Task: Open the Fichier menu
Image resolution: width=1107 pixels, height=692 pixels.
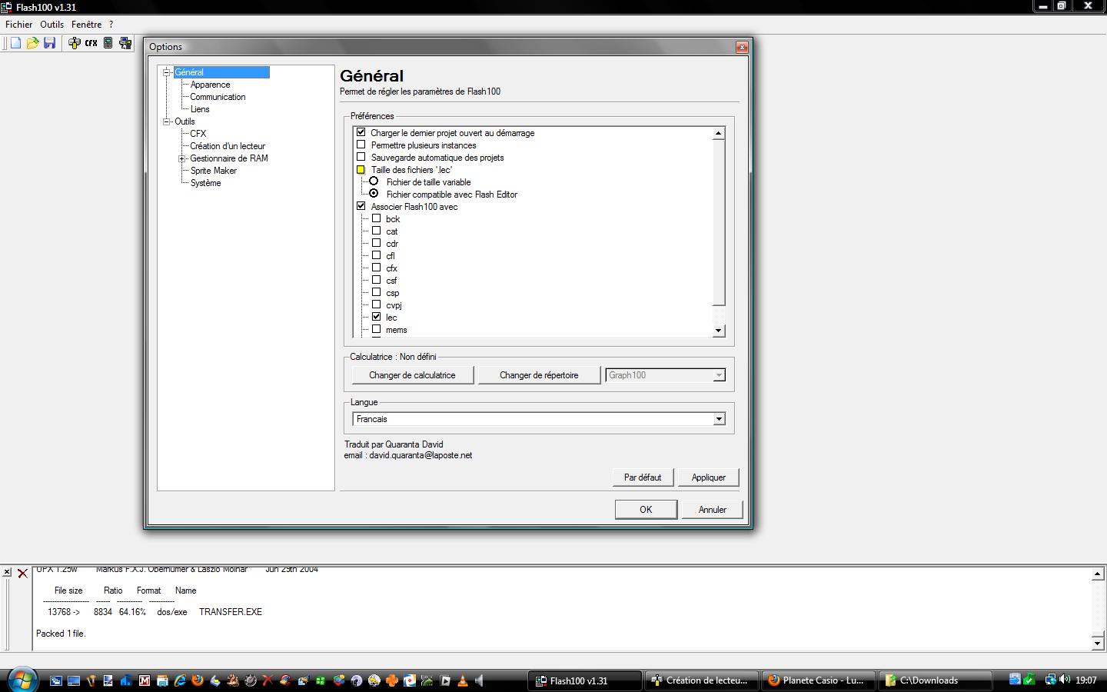Action: 19,25
